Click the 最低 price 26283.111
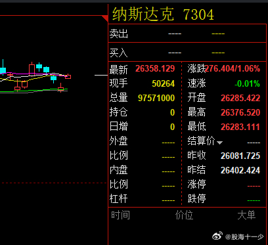Image resolution: width=268 pixels, height=245 pixels. pos(240,127)
